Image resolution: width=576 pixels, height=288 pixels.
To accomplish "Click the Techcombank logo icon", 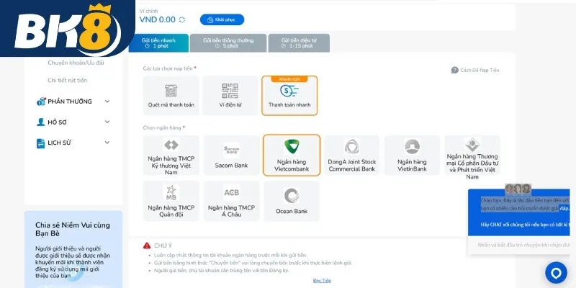I will [171, 145].
